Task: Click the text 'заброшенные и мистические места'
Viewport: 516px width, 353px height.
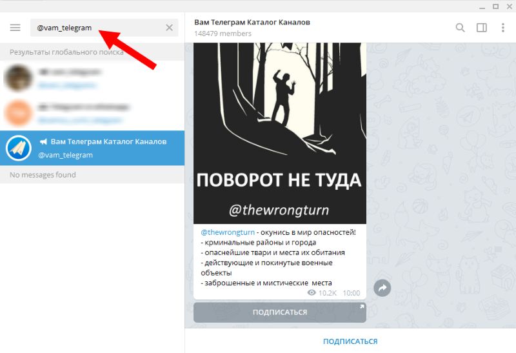Action: 268,283
